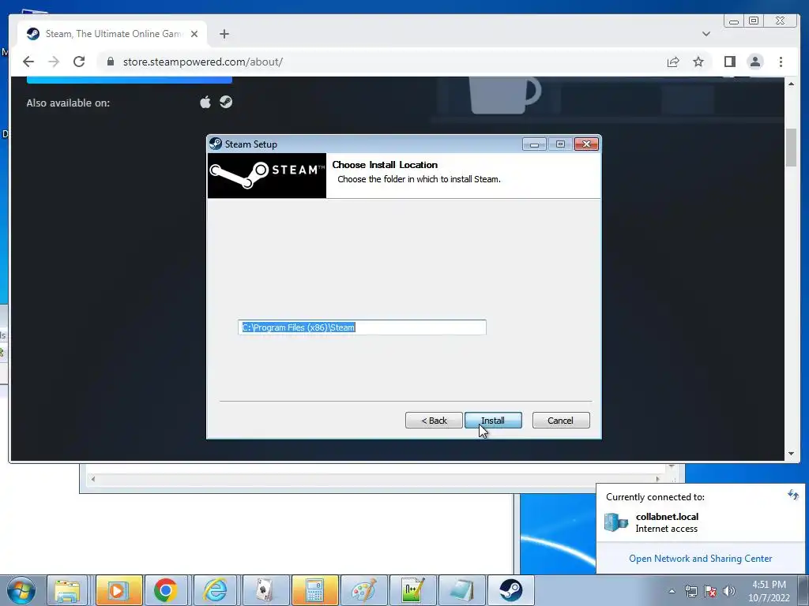
Task: Toggle Chrome side panel icon
Action: (729, 62)
